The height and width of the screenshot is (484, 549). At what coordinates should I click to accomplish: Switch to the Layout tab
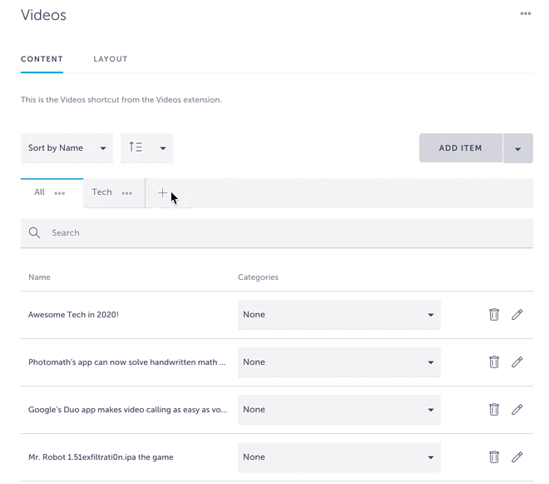pyautogui.click(x=111, y=59)
